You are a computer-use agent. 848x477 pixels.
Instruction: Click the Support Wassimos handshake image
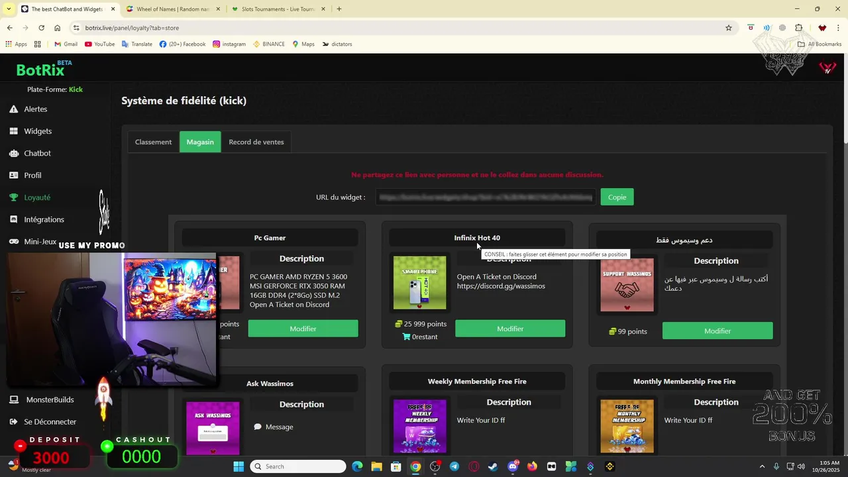coord(627,285)
